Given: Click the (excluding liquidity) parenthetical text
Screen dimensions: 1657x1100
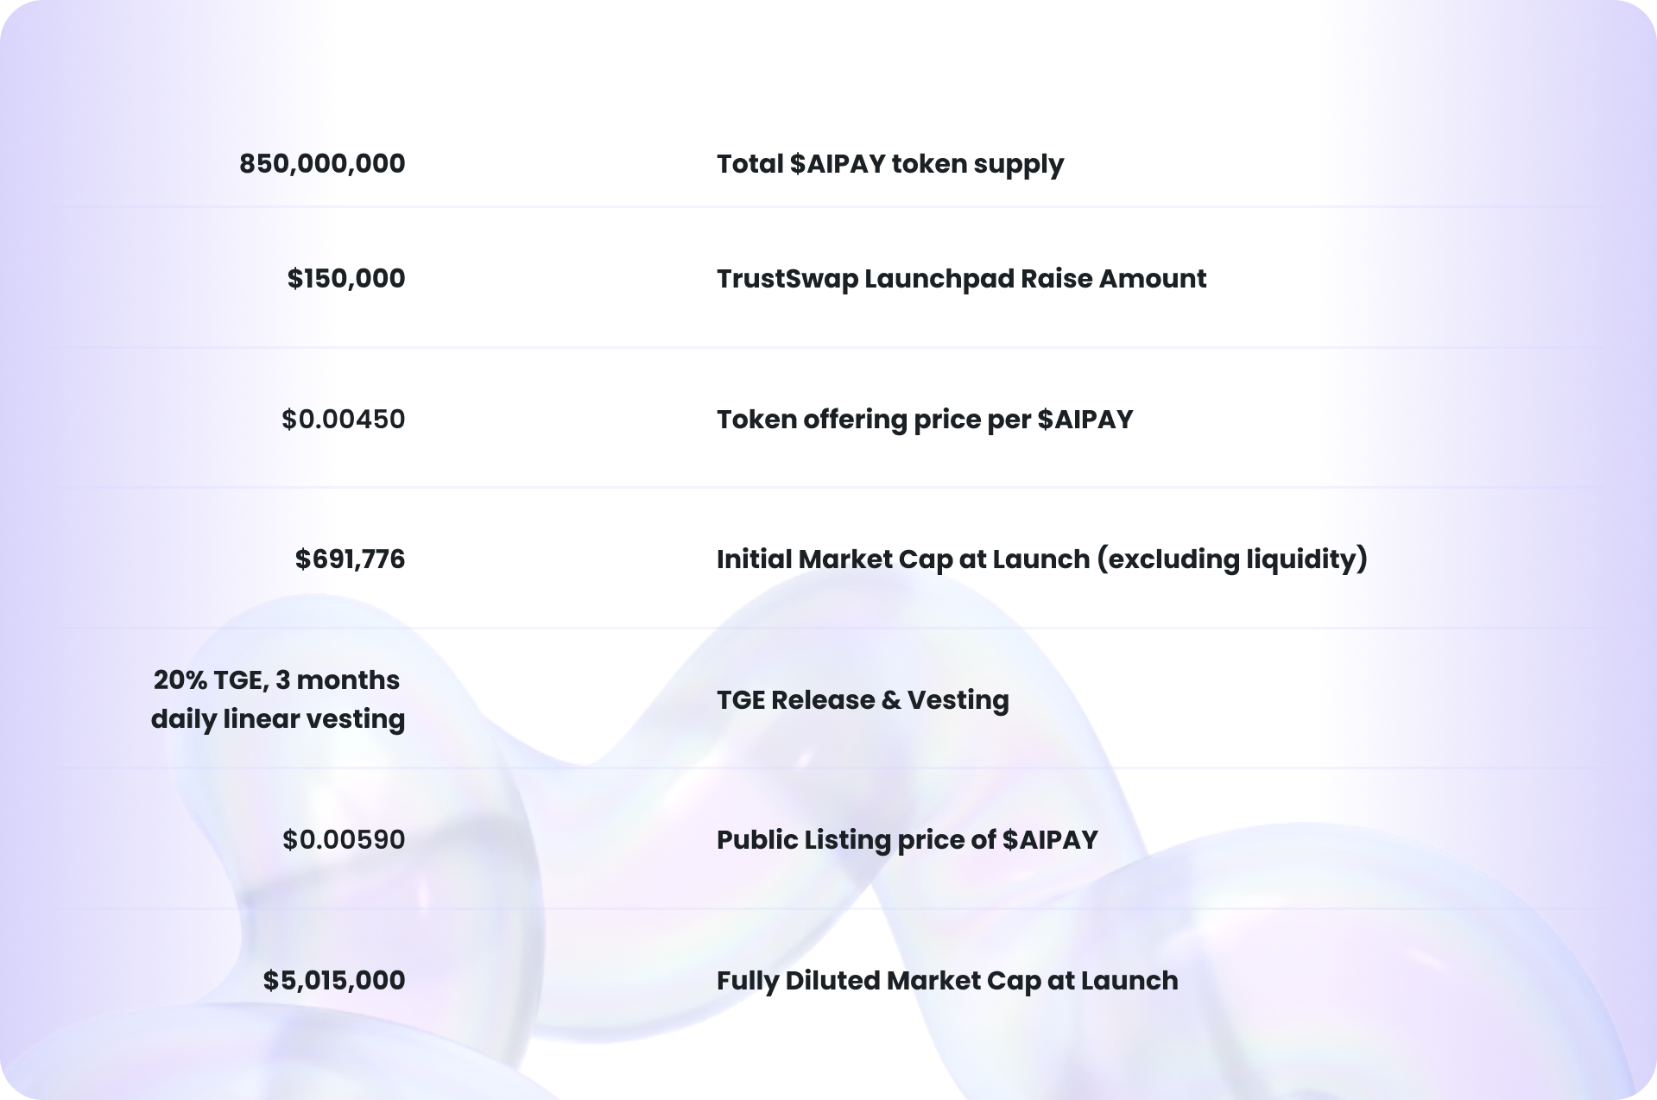Looking at the screenshot, I should coord(1232,559).
